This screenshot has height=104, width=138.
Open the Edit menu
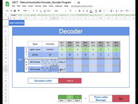point(18,6)
